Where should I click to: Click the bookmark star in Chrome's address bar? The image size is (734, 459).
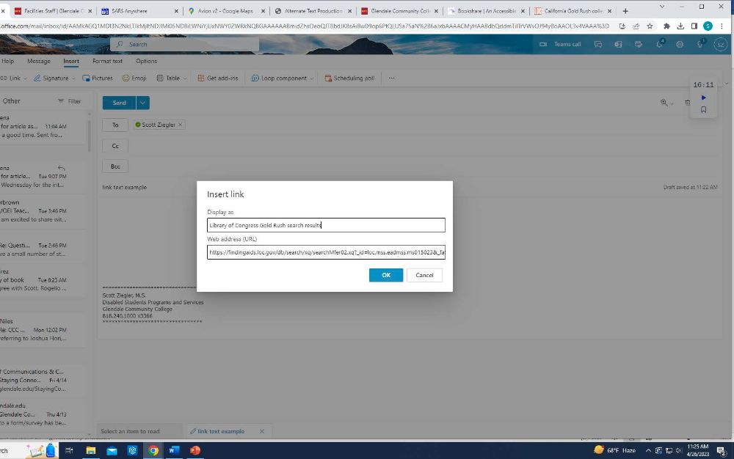[650, 26]
